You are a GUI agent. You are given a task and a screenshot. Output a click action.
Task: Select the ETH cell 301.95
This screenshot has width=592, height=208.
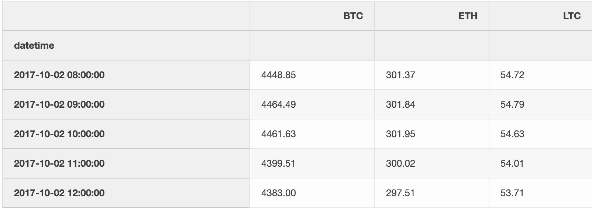click(400, 134)
